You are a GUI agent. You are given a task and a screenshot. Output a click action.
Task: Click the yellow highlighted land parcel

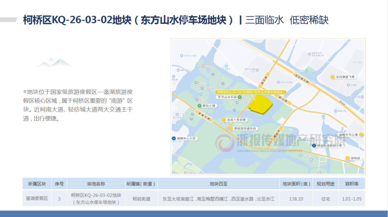tap(260, 106)
